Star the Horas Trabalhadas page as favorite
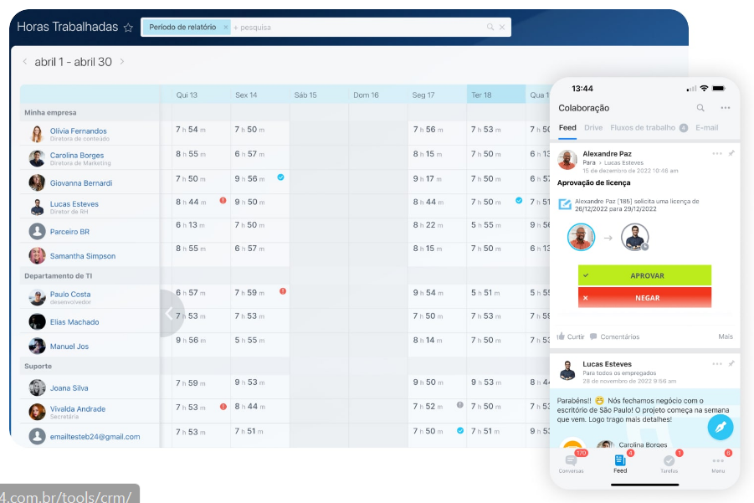Viewport: 754px width, 503px height. tap(128, 28)
